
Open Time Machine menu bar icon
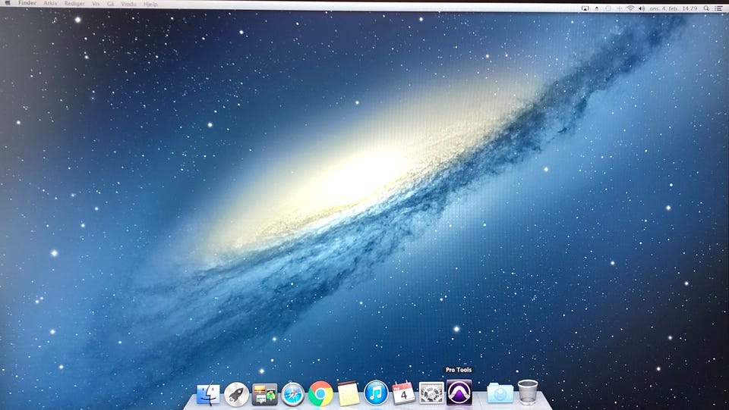click(x=608, y=8)
